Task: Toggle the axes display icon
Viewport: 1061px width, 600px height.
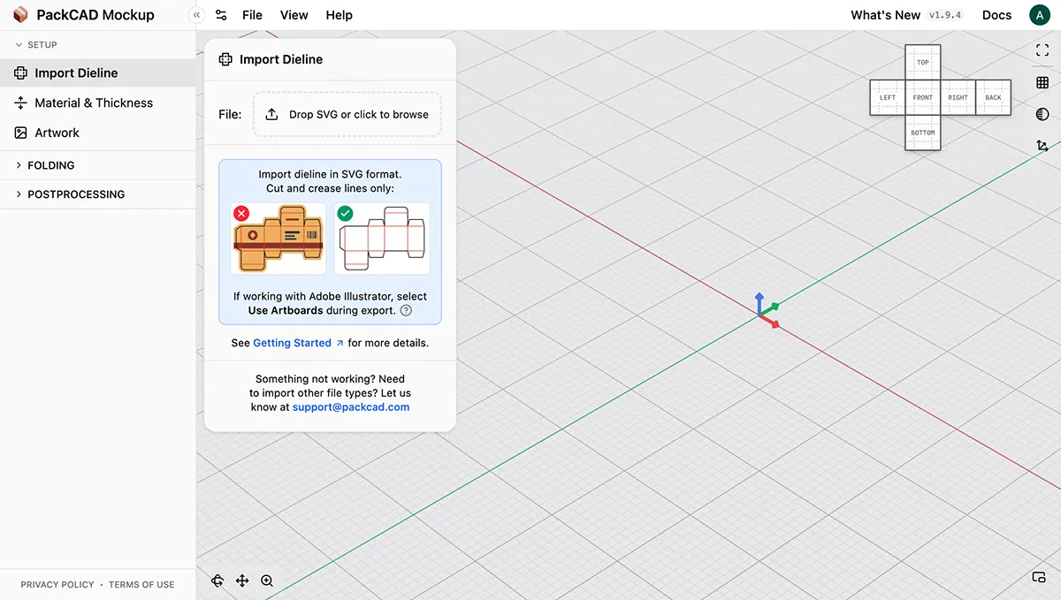Action: pos(1042,147)
